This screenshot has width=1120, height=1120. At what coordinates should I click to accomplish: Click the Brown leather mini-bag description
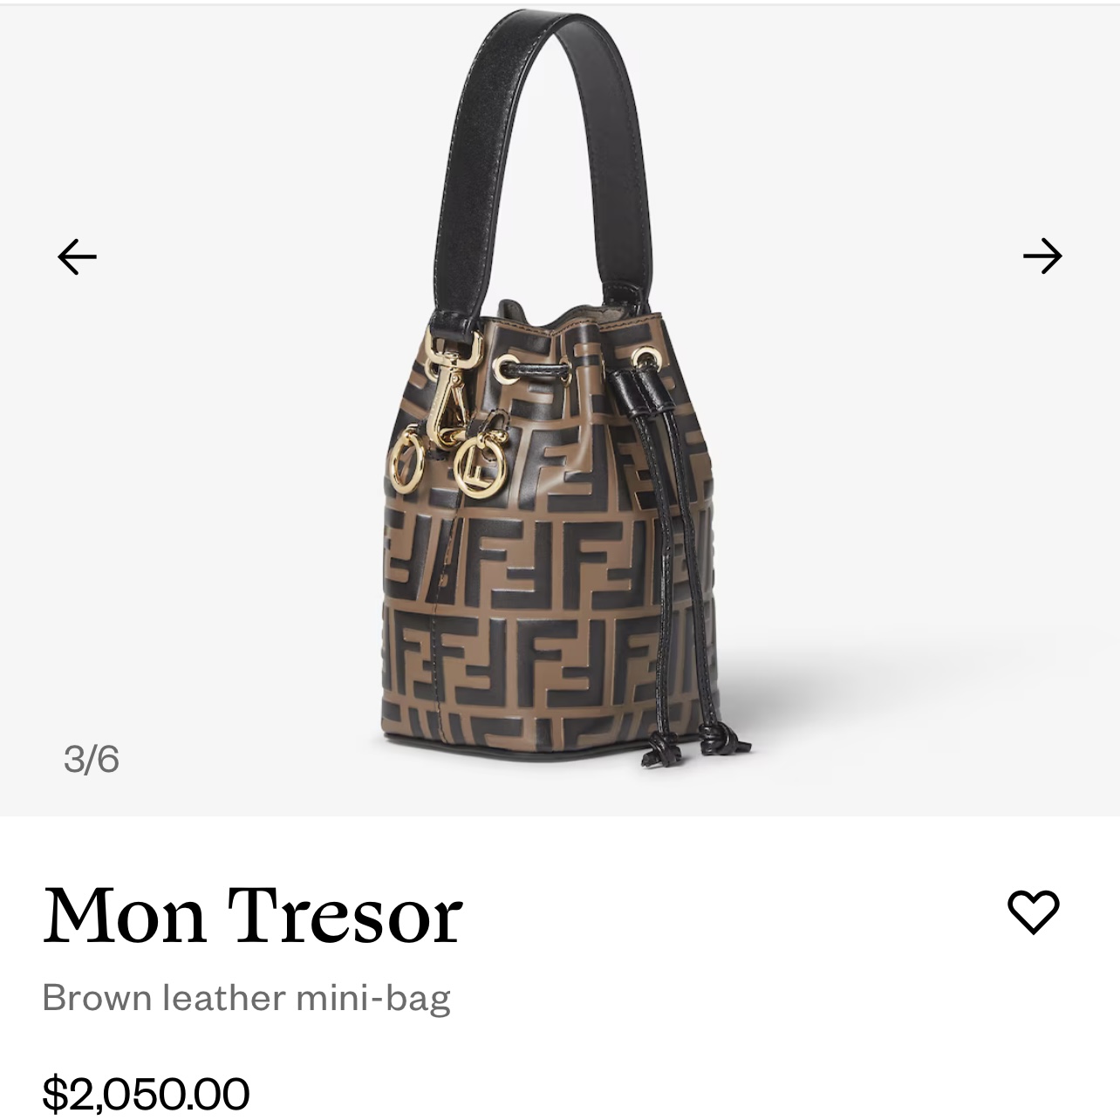click(x=247, y=998)
